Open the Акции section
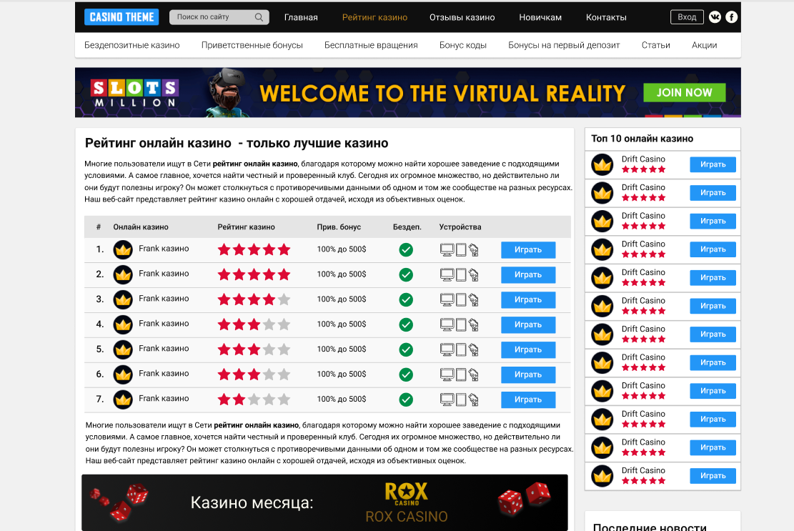Image resolution: width=794 pixels, height=531 pixels. pos(705,45)
